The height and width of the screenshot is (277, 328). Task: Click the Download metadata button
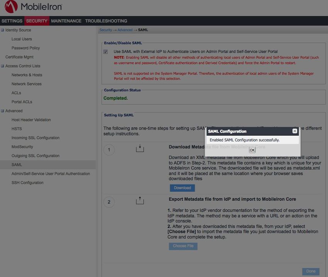coord(183,188)
